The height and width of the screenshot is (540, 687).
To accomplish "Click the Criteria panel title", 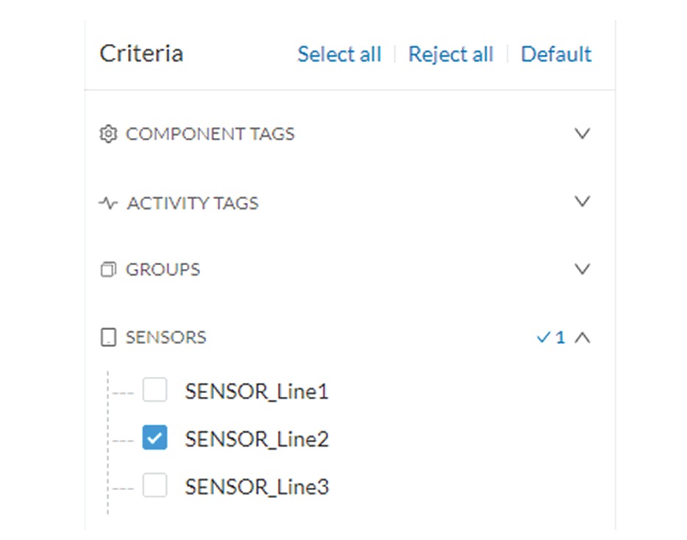I will tap(140, 53).
